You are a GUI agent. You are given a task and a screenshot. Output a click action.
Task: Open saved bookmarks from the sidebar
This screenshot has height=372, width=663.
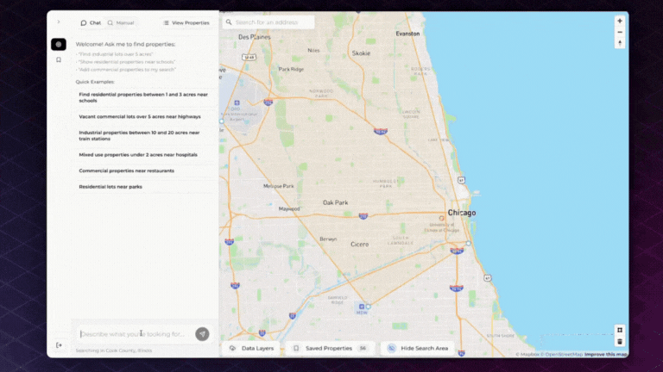(x=59, y=60)
